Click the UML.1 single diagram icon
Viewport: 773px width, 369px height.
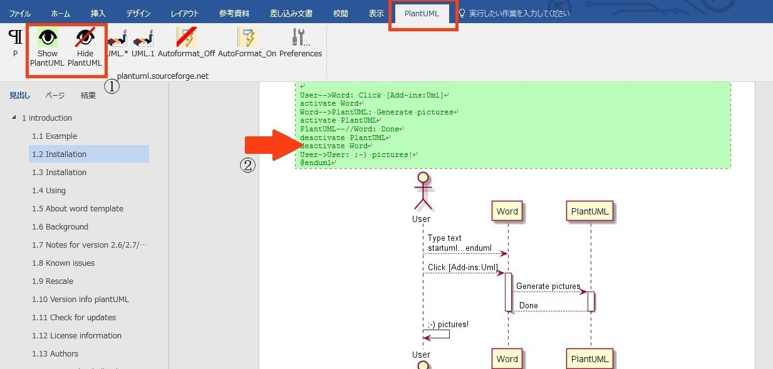click(x=143, y=38)
